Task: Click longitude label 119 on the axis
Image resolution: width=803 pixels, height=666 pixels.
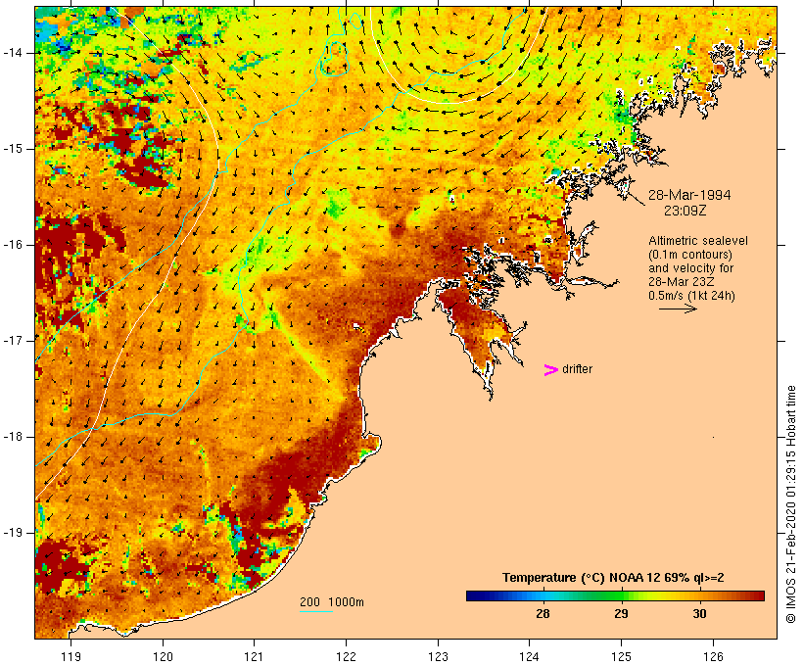Action: coord(71,656)
